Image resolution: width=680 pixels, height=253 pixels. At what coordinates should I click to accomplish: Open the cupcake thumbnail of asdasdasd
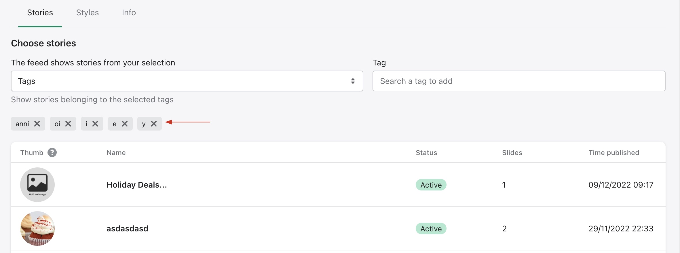pos(37,229)
